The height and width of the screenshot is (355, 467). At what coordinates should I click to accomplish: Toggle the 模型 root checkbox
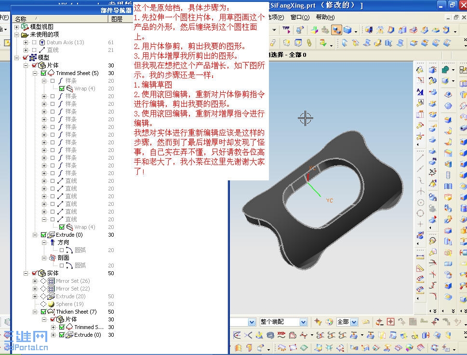[x=26, y=58]
